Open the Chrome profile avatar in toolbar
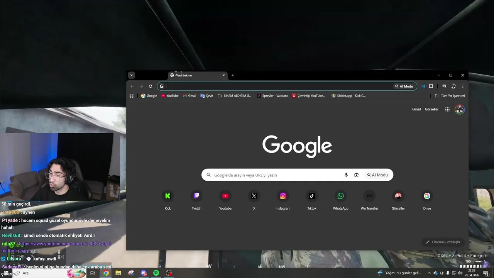 click(453, 86)
